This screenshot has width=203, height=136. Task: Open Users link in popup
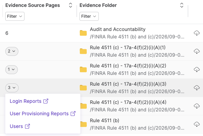pyautogui.click(x=20, y=126)
